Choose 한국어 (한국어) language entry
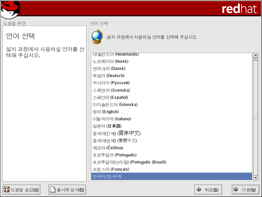The image size is (262, 197). tap(107, 177)
